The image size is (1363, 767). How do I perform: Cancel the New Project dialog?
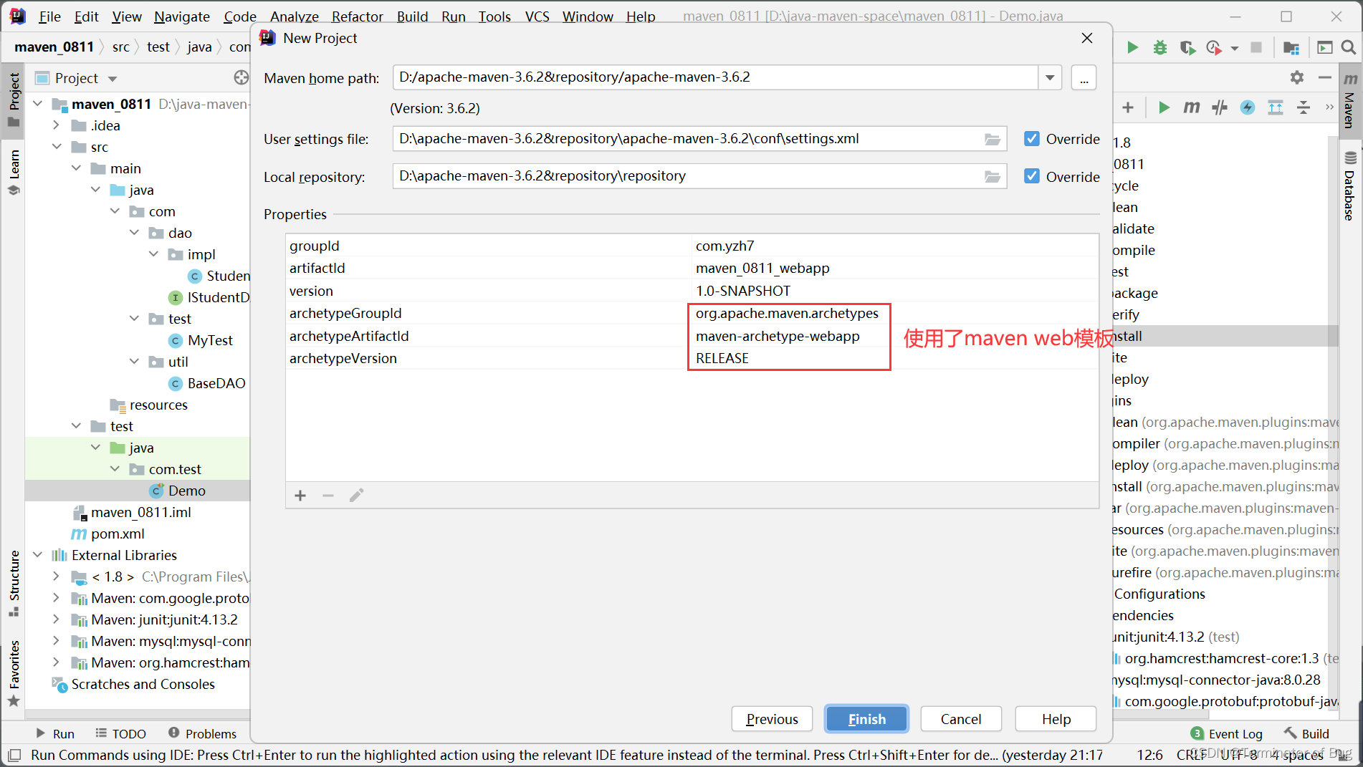pyautogui.click(x=960, y=719)
